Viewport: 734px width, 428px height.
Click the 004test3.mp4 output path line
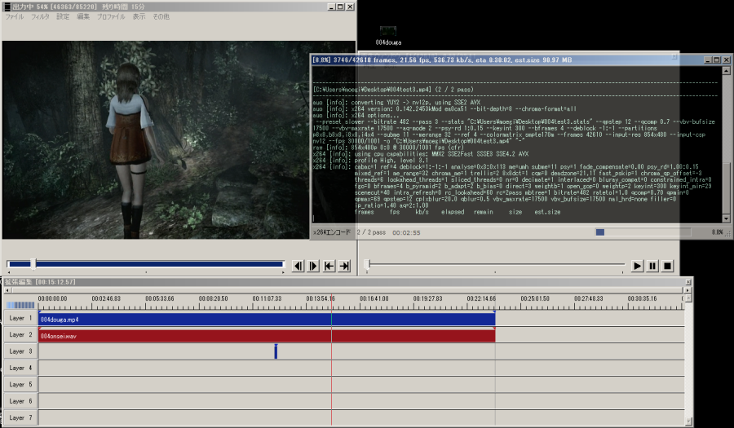(394, 90)
